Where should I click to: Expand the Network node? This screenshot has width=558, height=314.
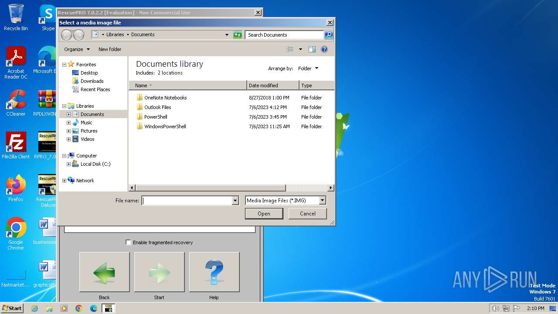(x=64, y=181)
